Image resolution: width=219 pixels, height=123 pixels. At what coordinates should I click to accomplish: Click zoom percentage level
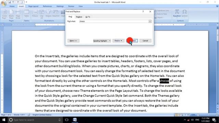pos(193,115)
